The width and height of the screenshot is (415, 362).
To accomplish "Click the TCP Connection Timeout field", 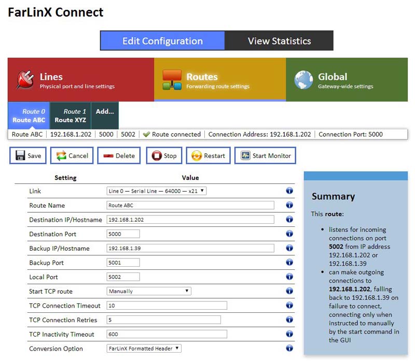I will [x=167, y=305].
